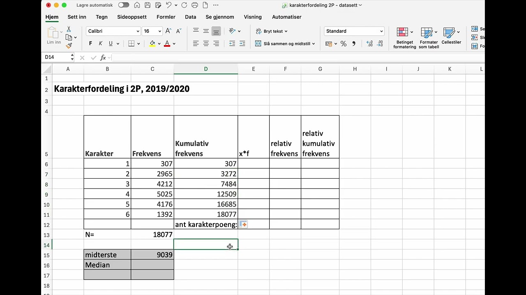The width and height of the screenshot is (526, 295).
Task: Align text to top
Action: coord(196,31)
